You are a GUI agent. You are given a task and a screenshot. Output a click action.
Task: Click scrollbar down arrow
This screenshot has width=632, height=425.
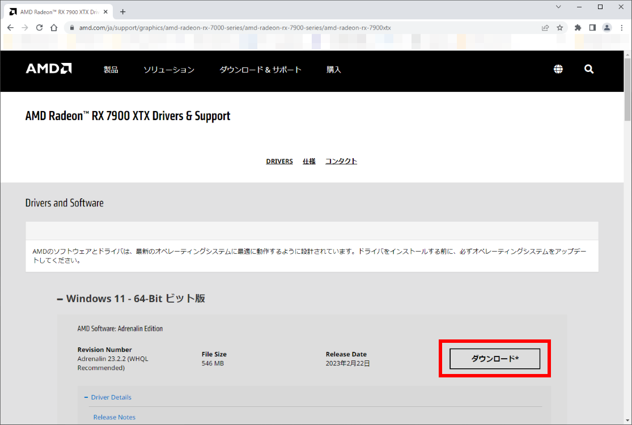627,420
